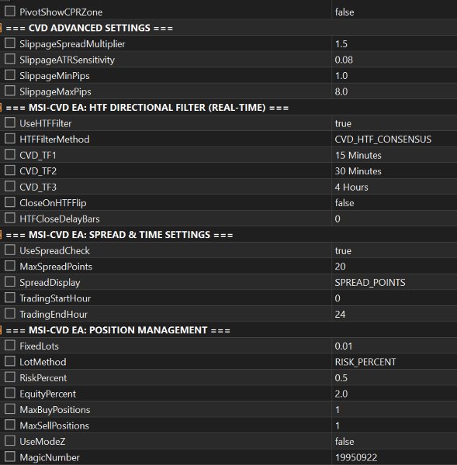Change CVD_TF2 timeframe value 30 Minutes
The height and width of the screenshot is (465, 457).
pyautogui.click(x=358, y=171)
